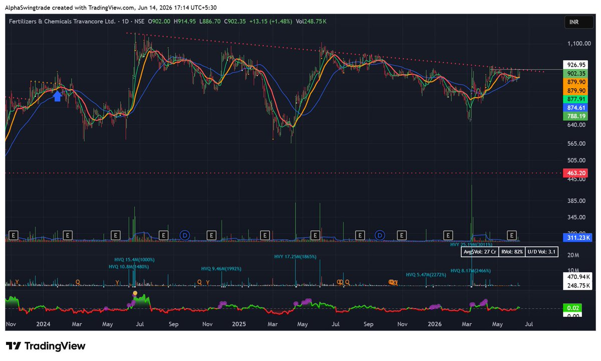Open the earnings E marker near May 2024
This screenshot has width=601, height=361.
[116, 234]
